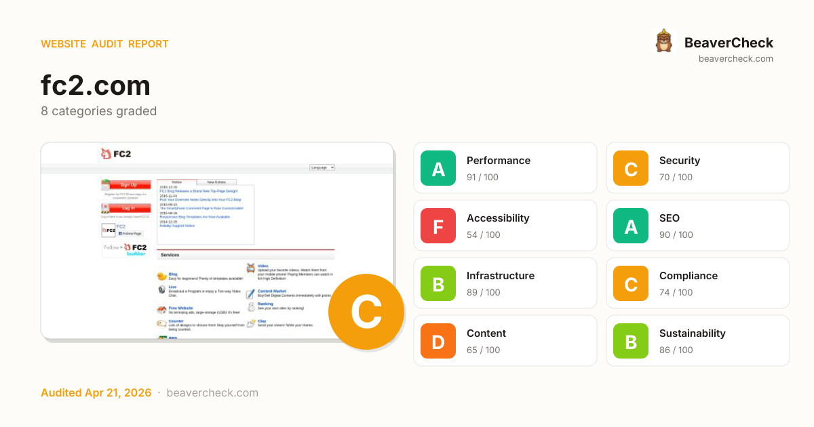Select the B grade badge for Infrastructure

(438, 283)
